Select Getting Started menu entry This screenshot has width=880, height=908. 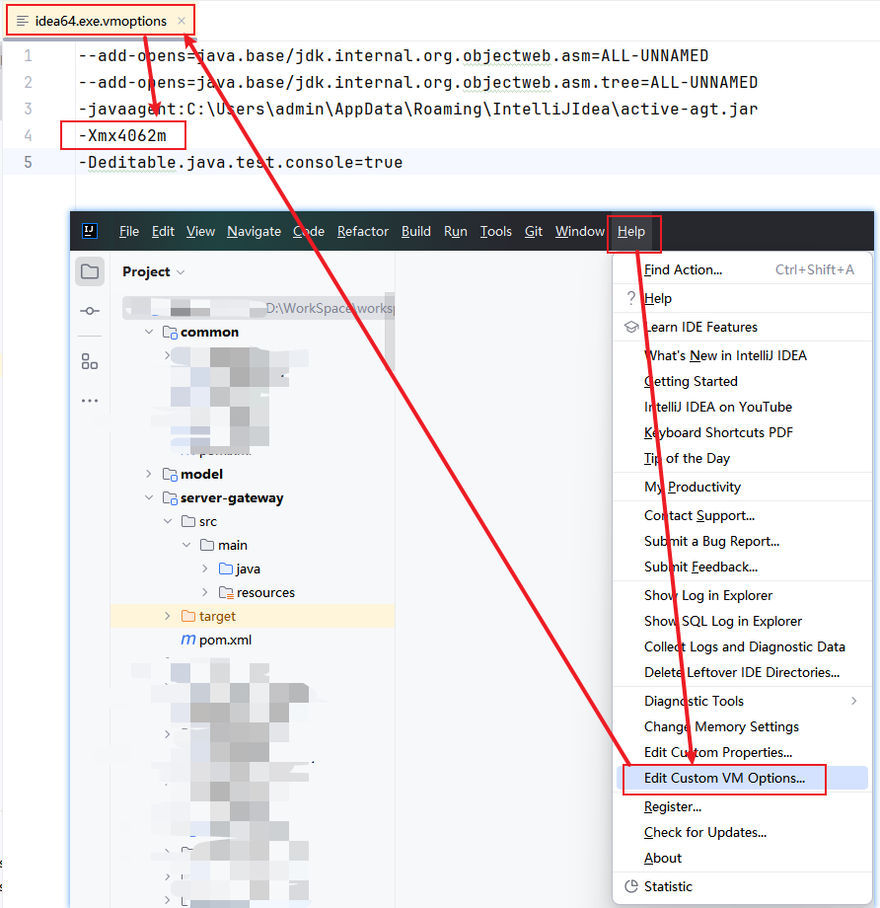(x=743, y=381)
